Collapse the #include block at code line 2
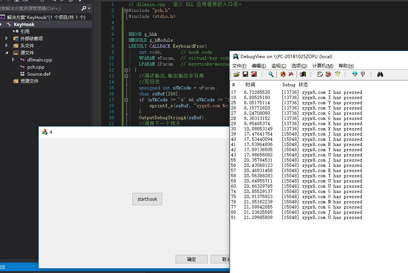This screenshot has width=408, height=273. (126, 11)
